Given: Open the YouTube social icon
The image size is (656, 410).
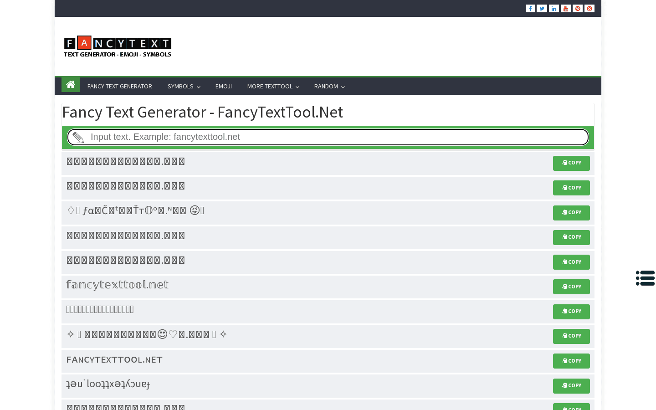Looking at the screenshot, I should coord(565,9).
